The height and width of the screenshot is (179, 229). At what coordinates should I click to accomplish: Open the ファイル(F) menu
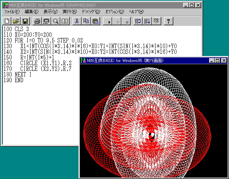(x=12, y=12)
